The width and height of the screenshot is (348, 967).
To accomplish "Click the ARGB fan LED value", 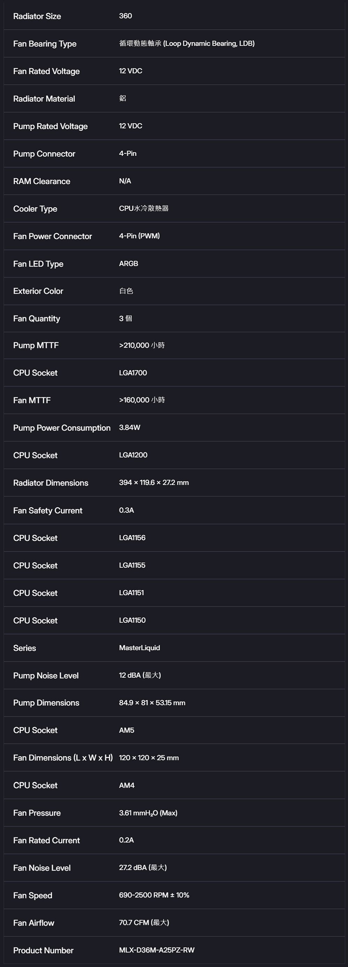I will point(128,264).
